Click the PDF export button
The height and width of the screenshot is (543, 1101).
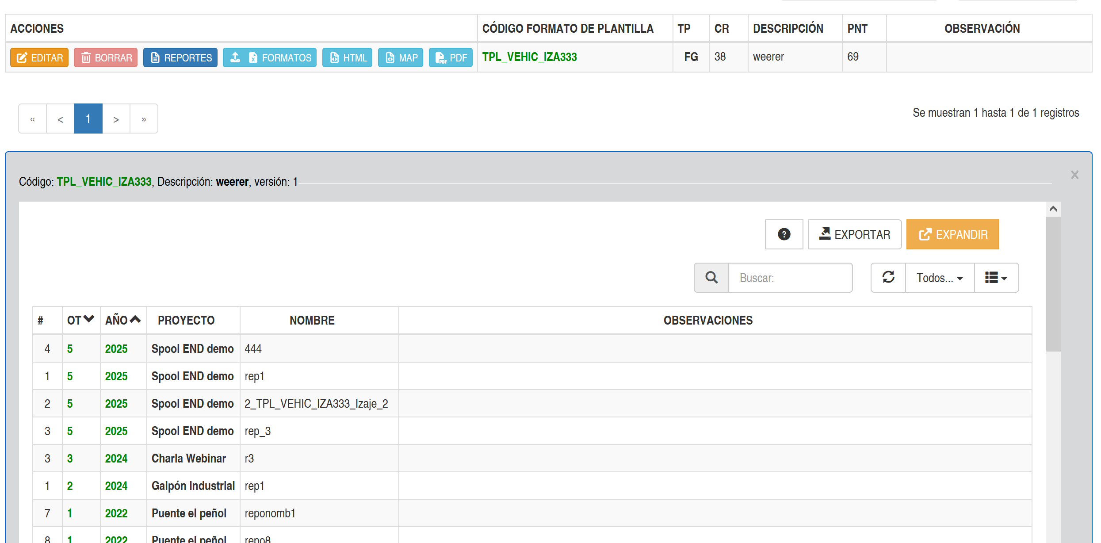tap(451, 57)
